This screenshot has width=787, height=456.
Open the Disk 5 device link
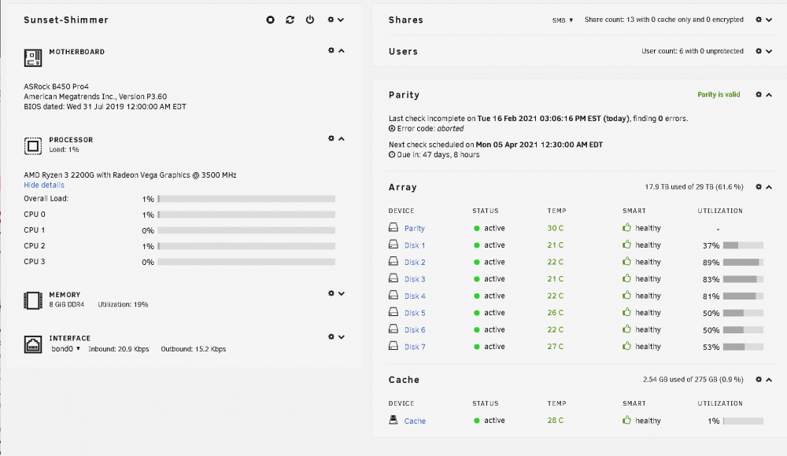tap(415, 313)
